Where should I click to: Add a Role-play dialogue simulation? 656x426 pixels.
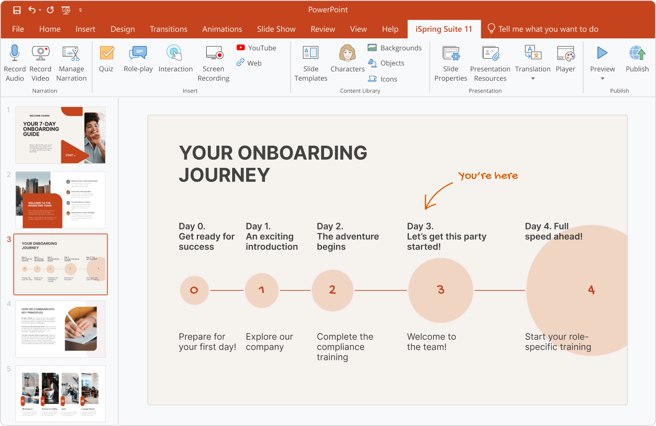pos(138,54)
